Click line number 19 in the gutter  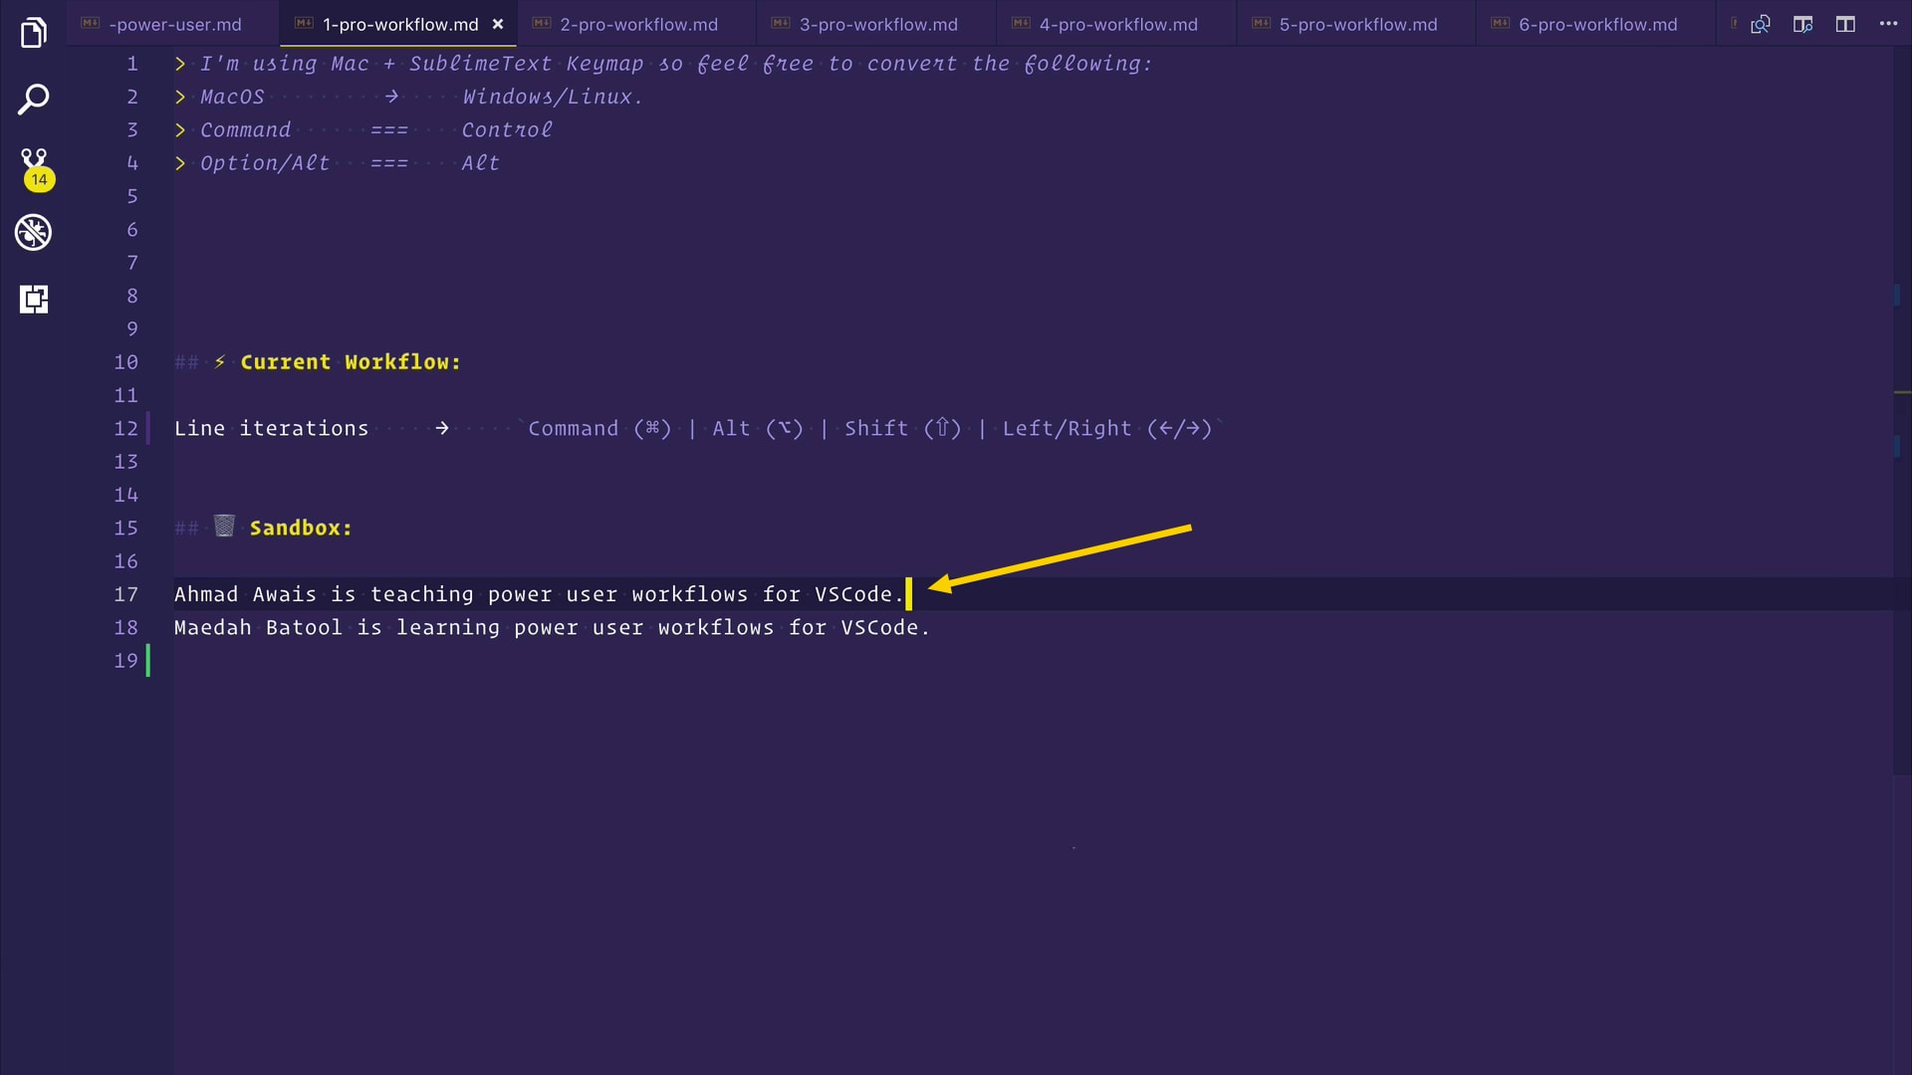(125, 661)
